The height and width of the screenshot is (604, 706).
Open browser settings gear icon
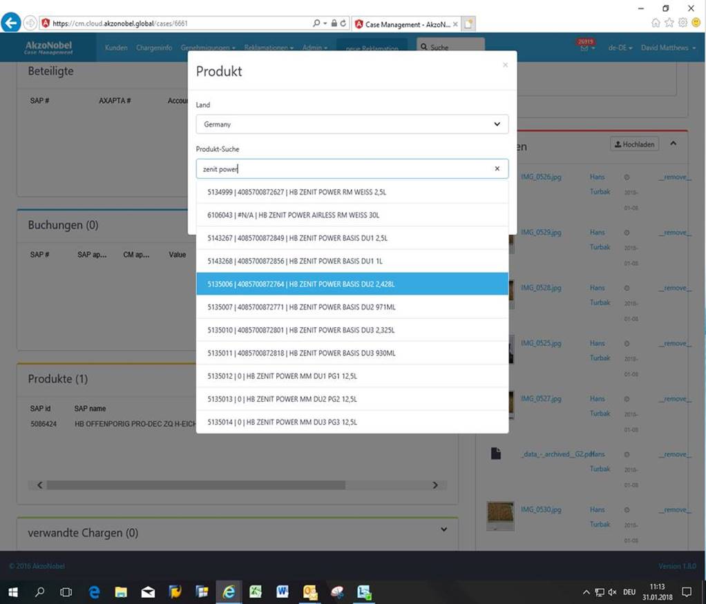click(683, 23)
